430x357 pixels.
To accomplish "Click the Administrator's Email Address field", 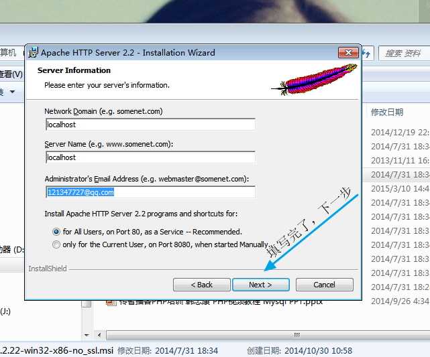I will click(x=150, y=192).
